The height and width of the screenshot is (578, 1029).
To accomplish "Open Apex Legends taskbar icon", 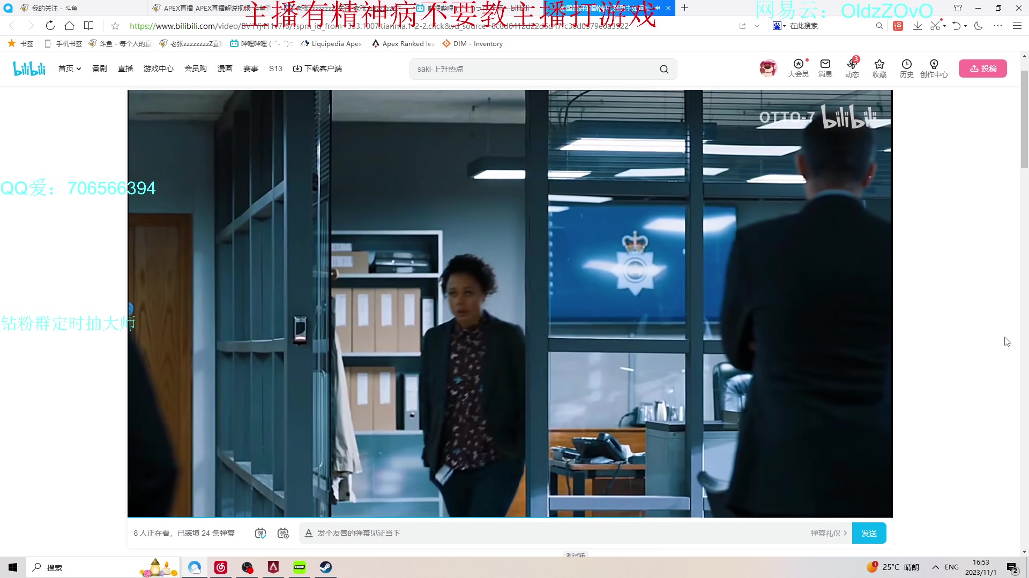I will pyautogui.click(x=273, y=567).
